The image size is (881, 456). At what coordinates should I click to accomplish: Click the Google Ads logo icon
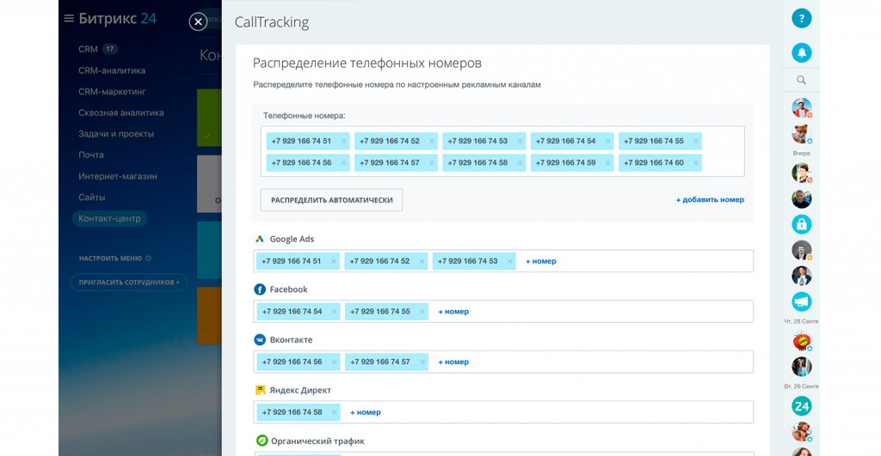pyautogui.click(x=260, y=239)
